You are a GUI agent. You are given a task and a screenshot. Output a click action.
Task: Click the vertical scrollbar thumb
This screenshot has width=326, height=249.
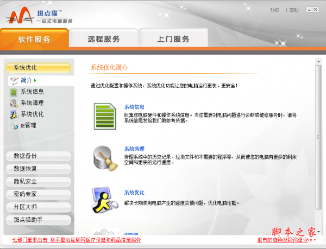pos(318,137)
